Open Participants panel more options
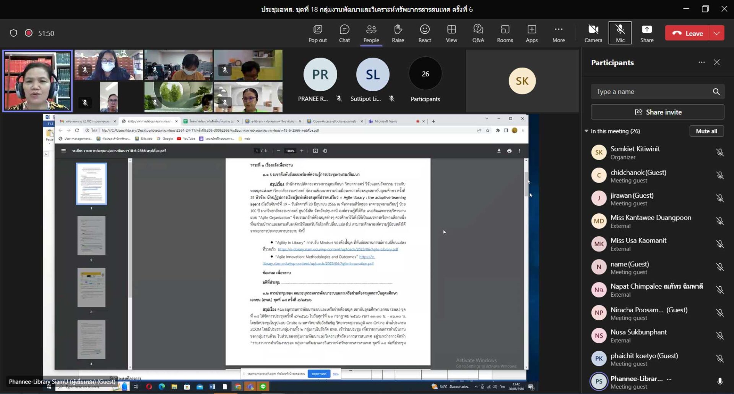734x394 pixels. 701,62
